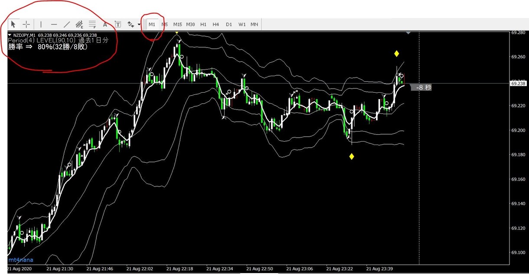529x274 pixels.
Task: Switch to M30 timeframe
Action: tap(190, 24)
